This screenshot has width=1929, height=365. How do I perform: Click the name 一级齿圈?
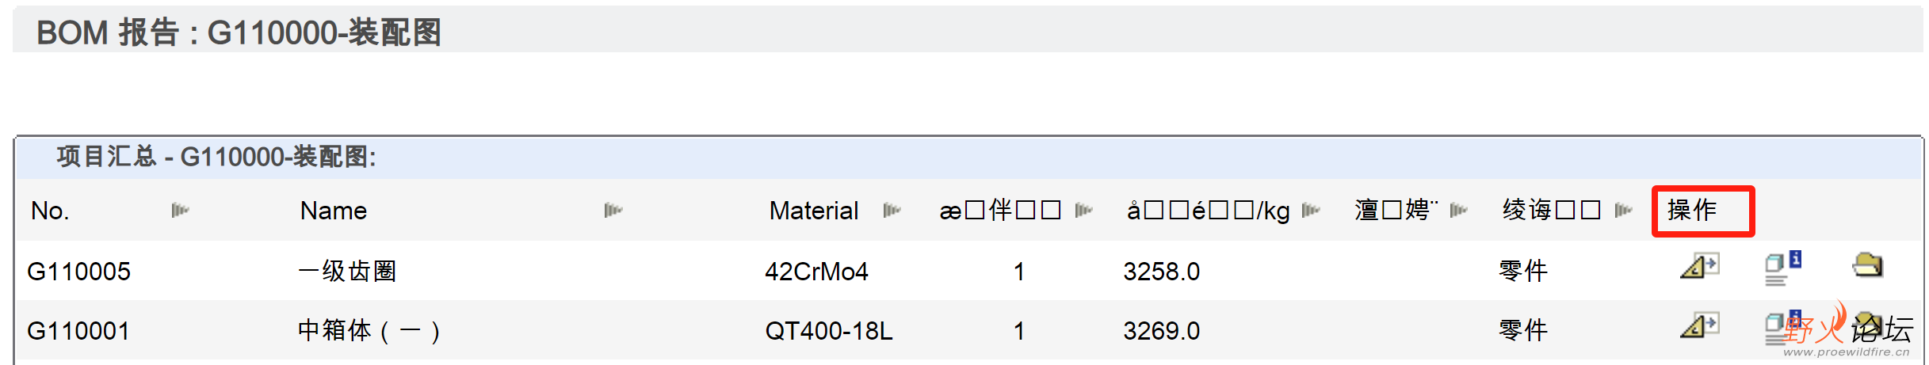[x=347, y=271]
